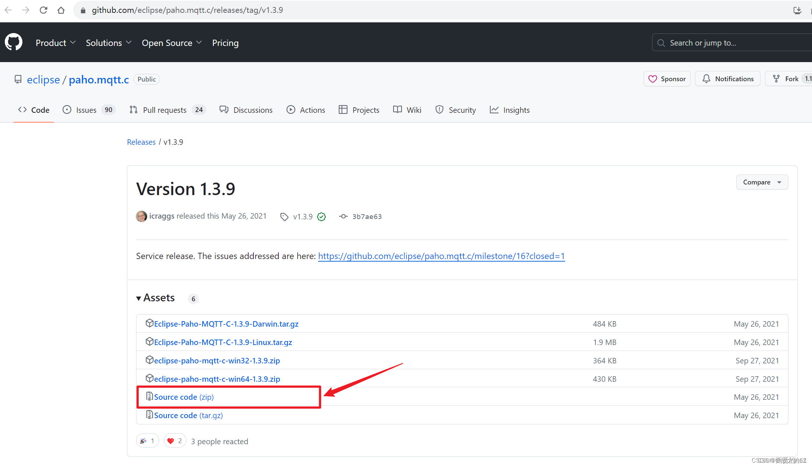Open the Sponsor heart button
812x467 pixels.
(x=667, y=79)
